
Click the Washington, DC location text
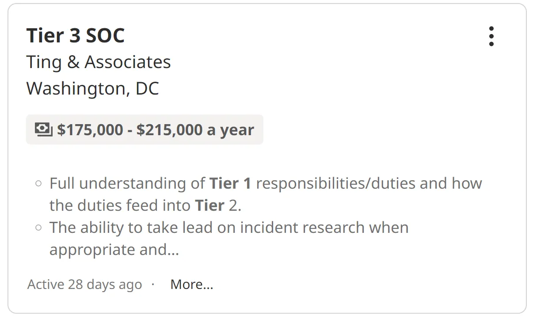[93, 88]
